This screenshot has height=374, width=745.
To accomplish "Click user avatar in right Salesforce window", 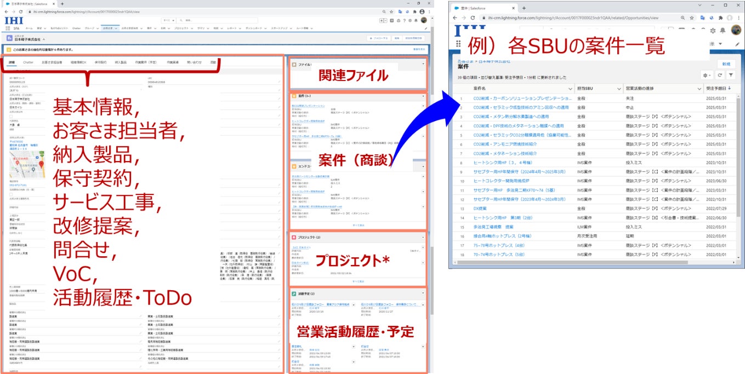I will click(x=735, y=30).
